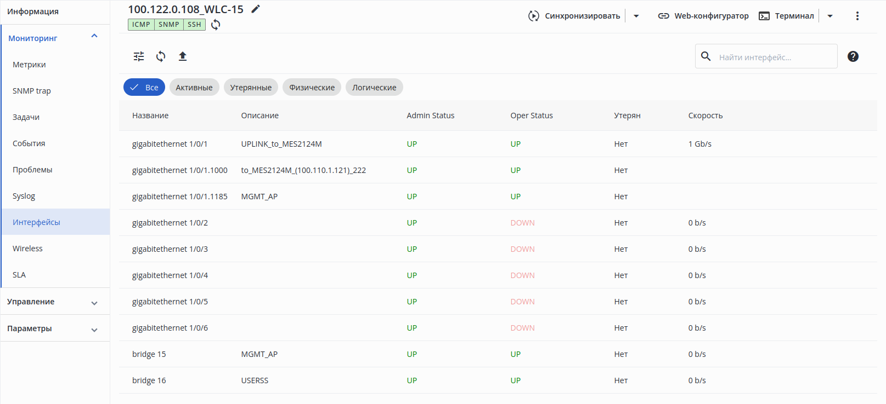Open dropdown arrow beside Синхронизировать
886x404 pixels.
point(636,16)
